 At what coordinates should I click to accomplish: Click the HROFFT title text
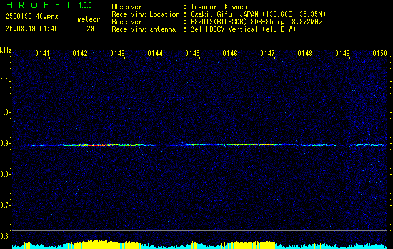39,5
